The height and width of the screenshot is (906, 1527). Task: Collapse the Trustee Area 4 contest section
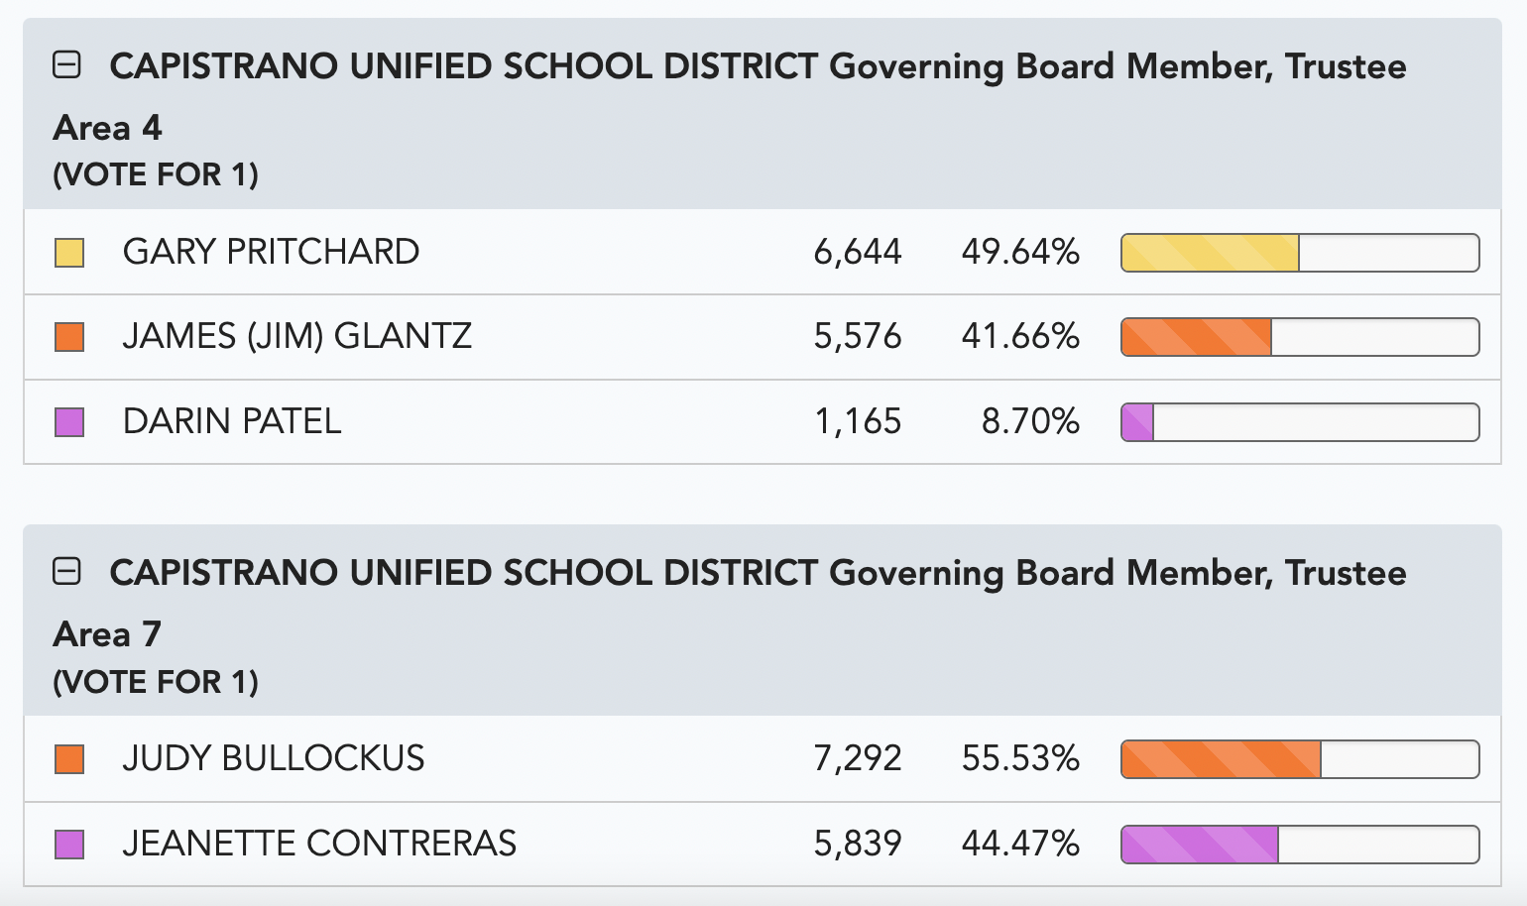(x=66, y=65)
